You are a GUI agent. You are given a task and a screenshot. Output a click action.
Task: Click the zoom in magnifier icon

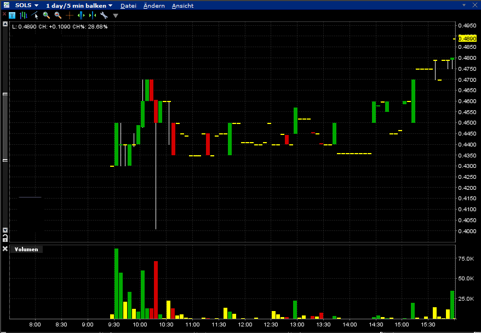tap(47, 15)
